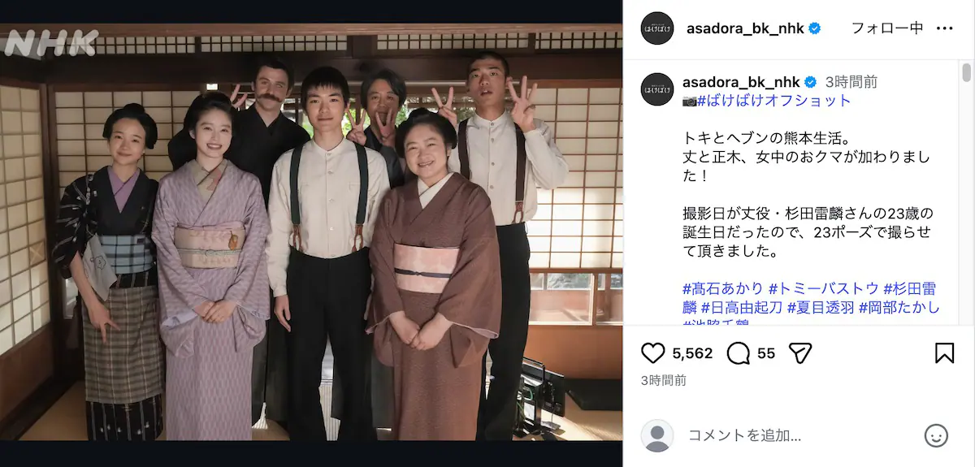Click your avatar next to comment field
The image size is (975, 467).
(x=657, y=435)
